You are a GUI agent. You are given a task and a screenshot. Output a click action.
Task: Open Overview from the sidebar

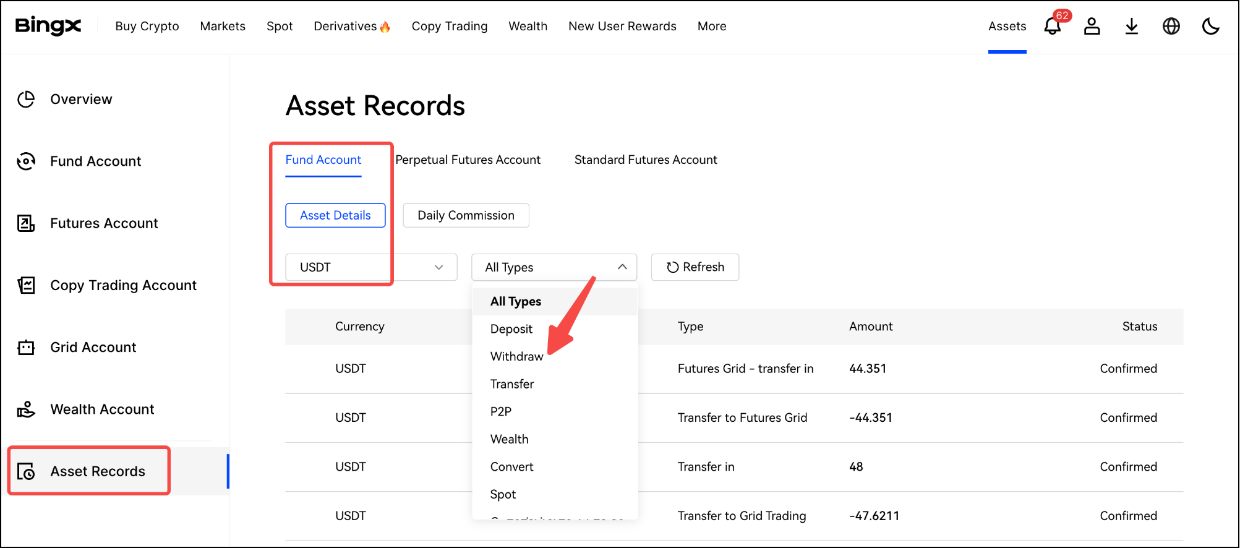coord(81,100)
